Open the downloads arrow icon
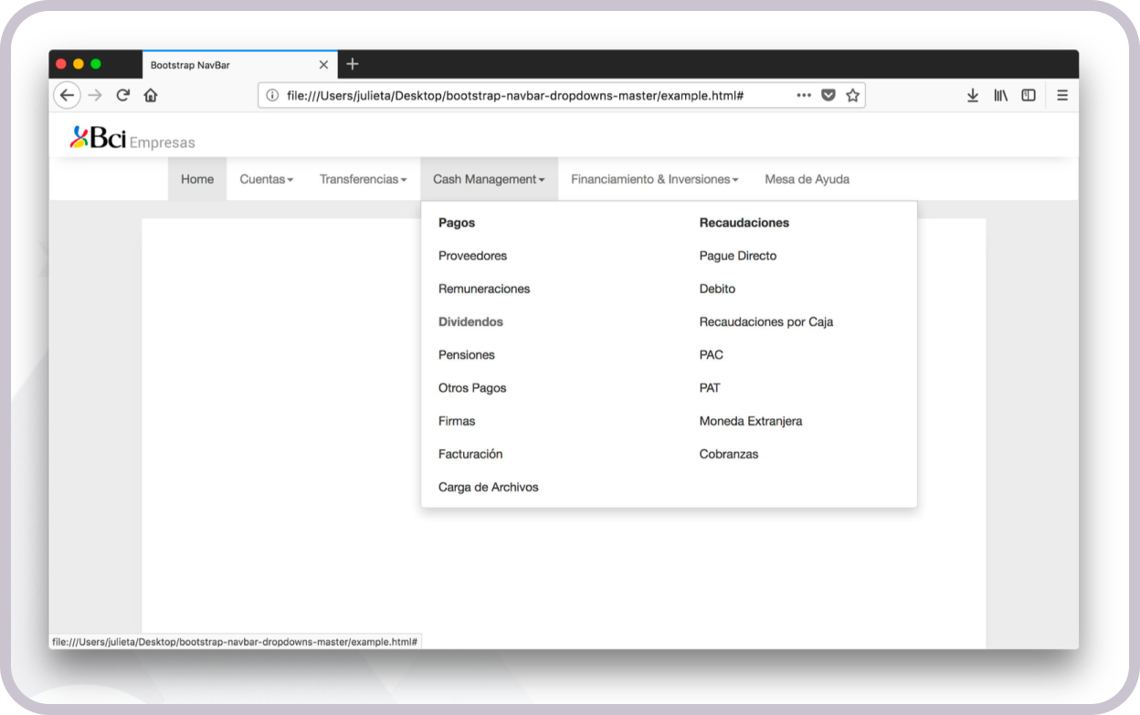This screenshot has width=1140, height=715. tap(973, 96)
